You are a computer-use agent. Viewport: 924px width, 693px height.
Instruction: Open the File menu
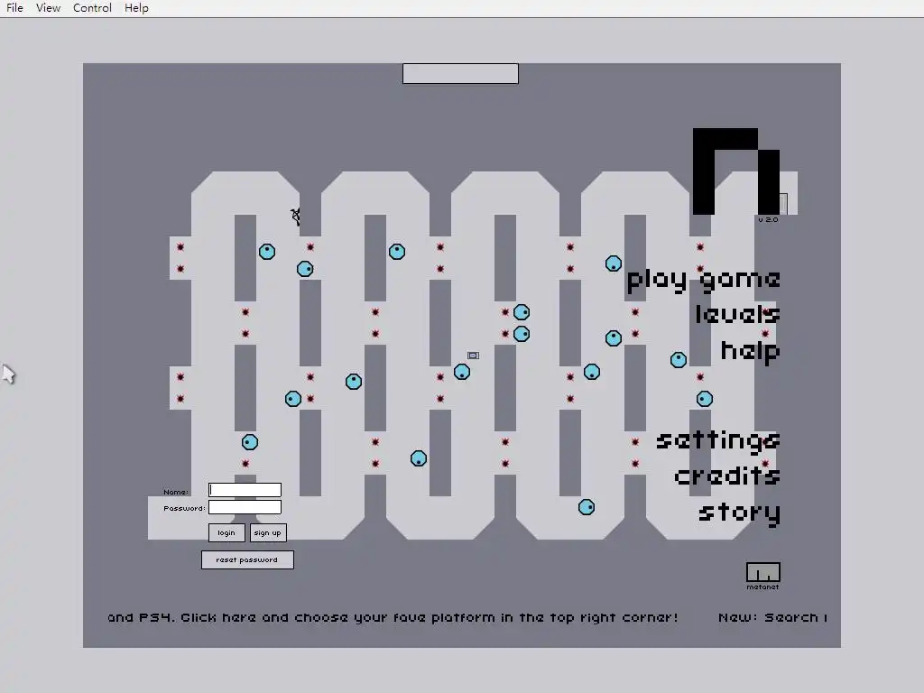point(14,7)
